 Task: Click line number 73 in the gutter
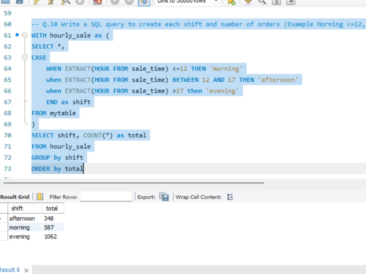click(x=7, y=168)
